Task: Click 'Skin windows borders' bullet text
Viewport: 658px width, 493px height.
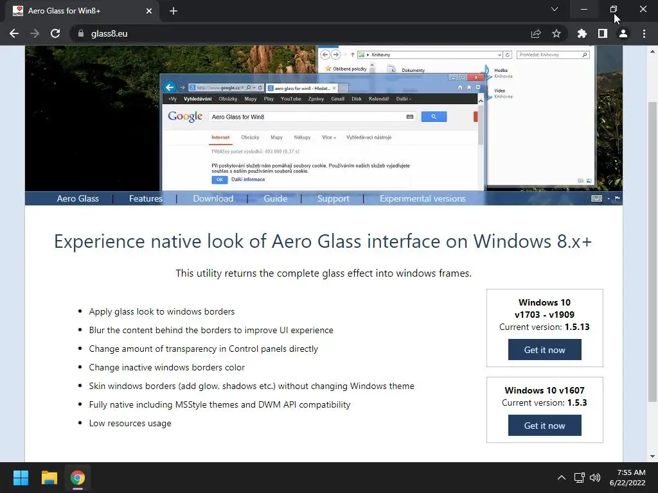Action: point(251,386)
